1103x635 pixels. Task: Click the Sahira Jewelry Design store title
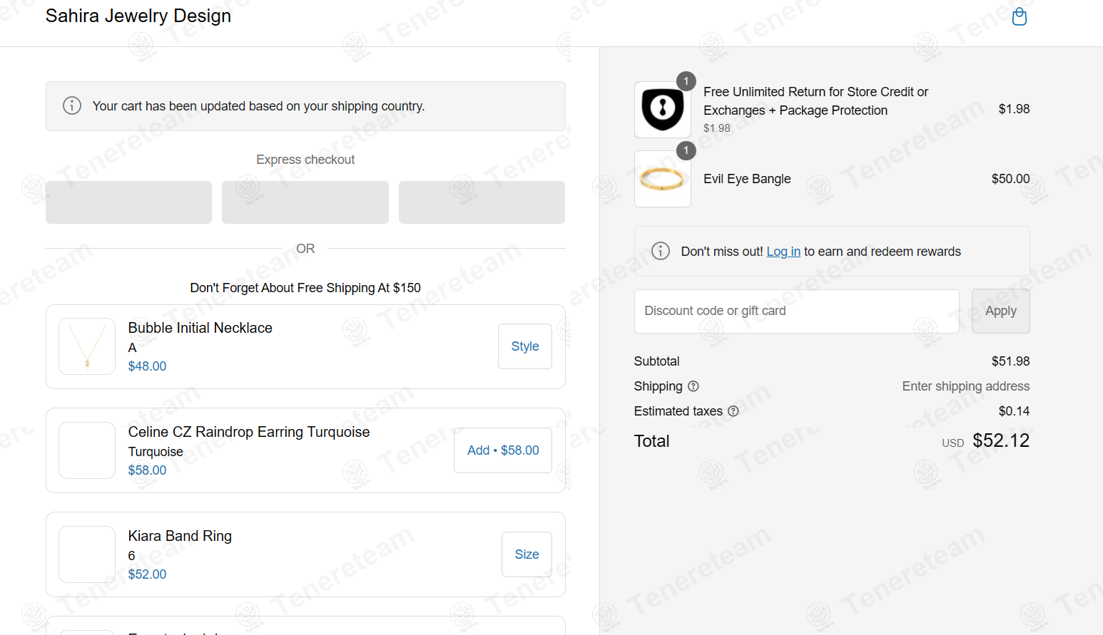click(138, 16)
